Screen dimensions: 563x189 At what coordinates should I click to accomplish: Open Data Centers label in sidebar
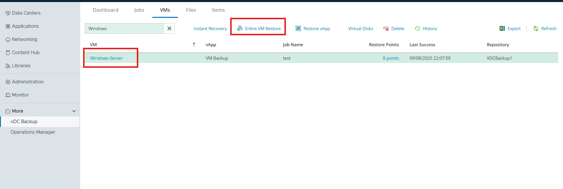26,13
